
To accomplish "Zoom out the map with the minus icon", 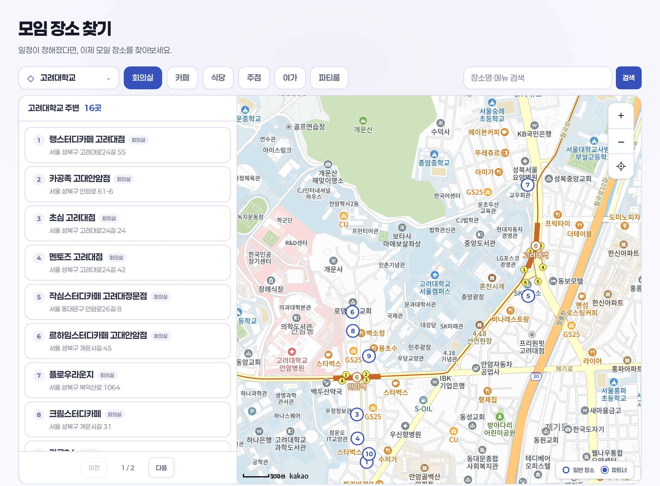I will coord(621,142).
